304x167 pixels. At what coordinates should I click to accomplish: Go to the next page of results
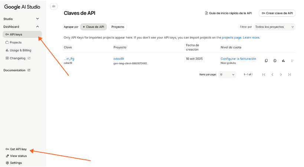(x=281, y=75)
